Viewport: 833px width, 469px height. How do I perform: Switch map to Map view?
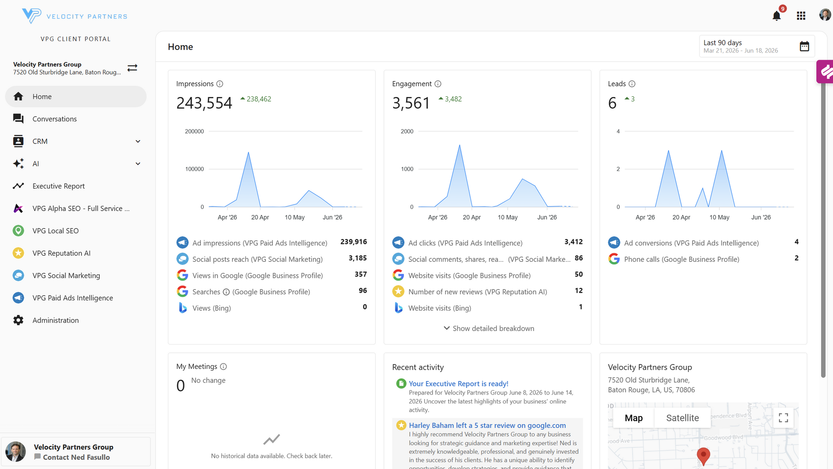[633, 418]
